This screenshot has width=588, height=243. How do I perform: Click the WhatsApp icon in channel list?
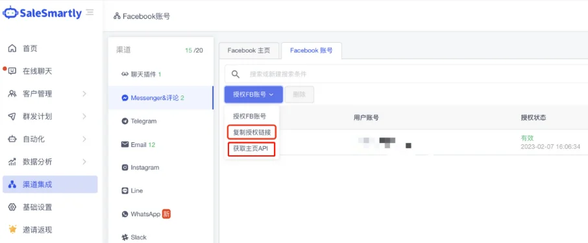[125, 214]
